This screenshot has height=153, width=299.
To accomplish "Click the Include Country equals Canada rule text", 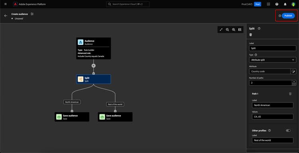I will point(91,57).
